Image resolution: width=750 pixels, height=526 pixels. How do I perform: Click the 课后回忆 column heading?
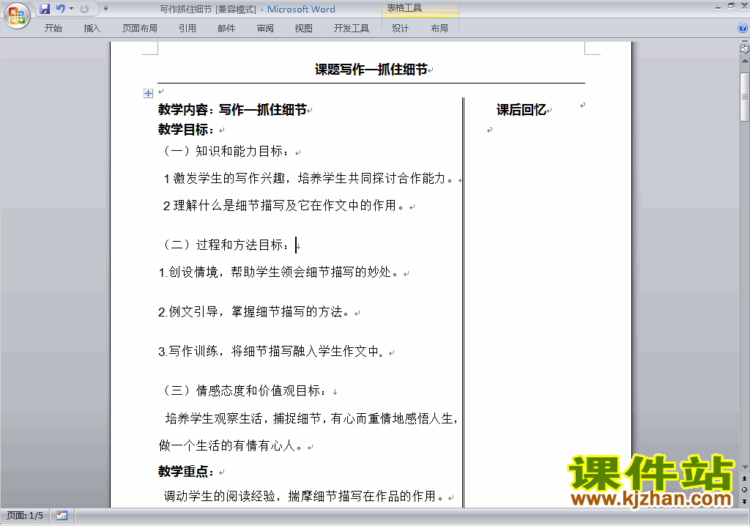coord(521,110)
